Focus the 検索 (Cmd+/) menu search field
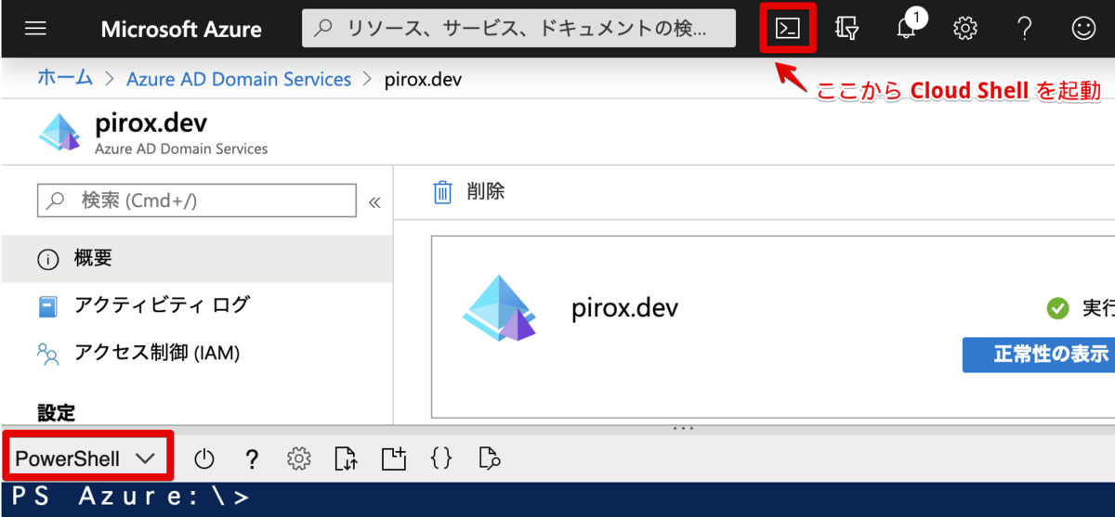This screenshot has height=517, width=1115. pyautogui.click(x=197, y=200)
